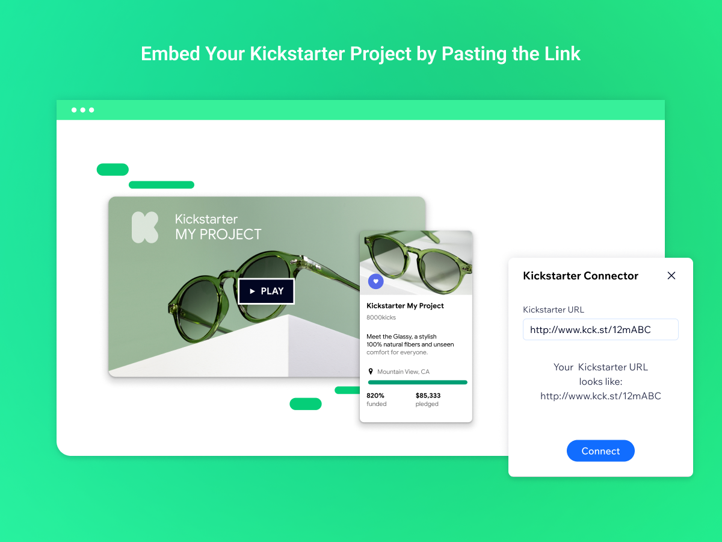Close the Kickstarter Connector panel
This screenshot has width=722, height=542.
pos(671,276)
